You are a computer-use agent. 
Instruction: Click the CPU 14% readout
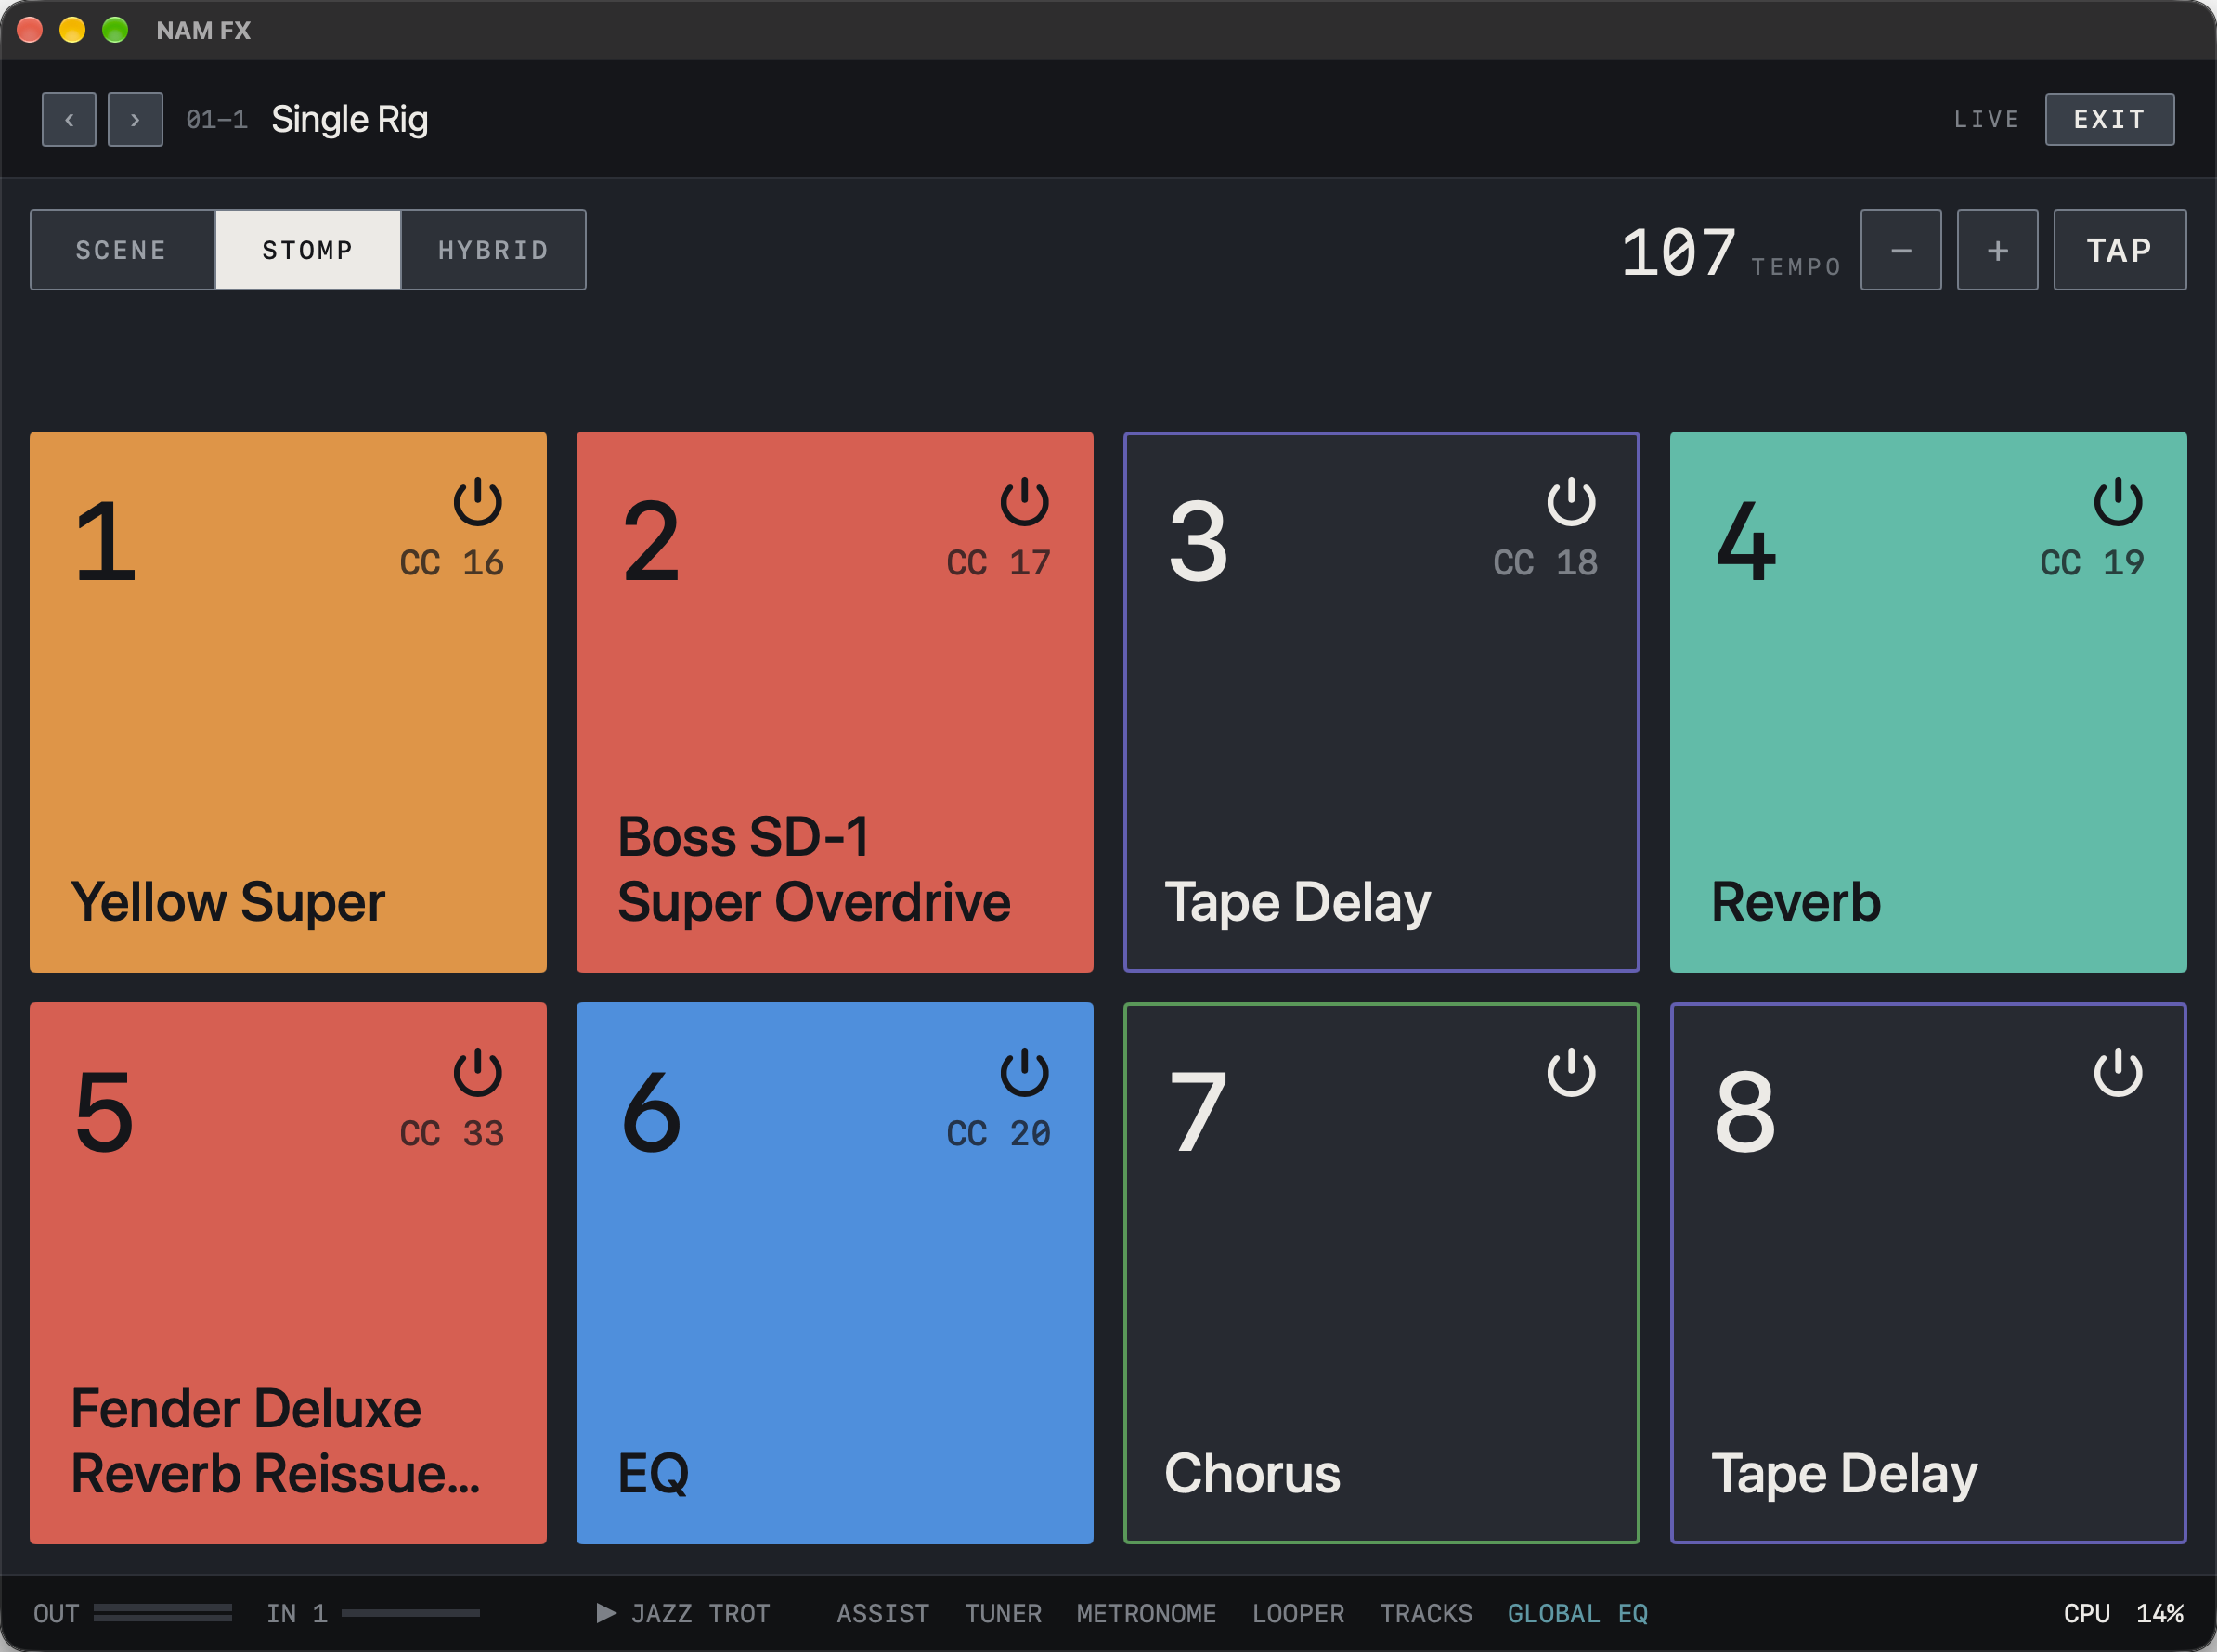pyautogui.click(x=2123, y=1613)
